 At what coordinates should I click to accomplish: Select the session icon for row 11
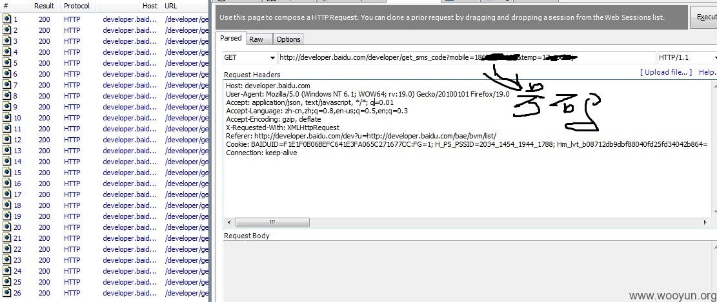[x=7, y=129]
